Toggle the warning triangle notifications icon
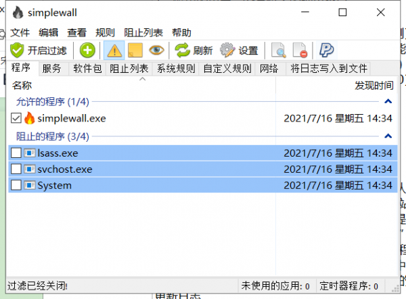This screenshot has width=406, height=299. click(114, 51)
